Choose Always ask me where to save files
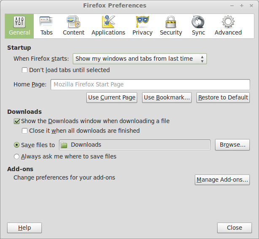 [x=16, y=156]
